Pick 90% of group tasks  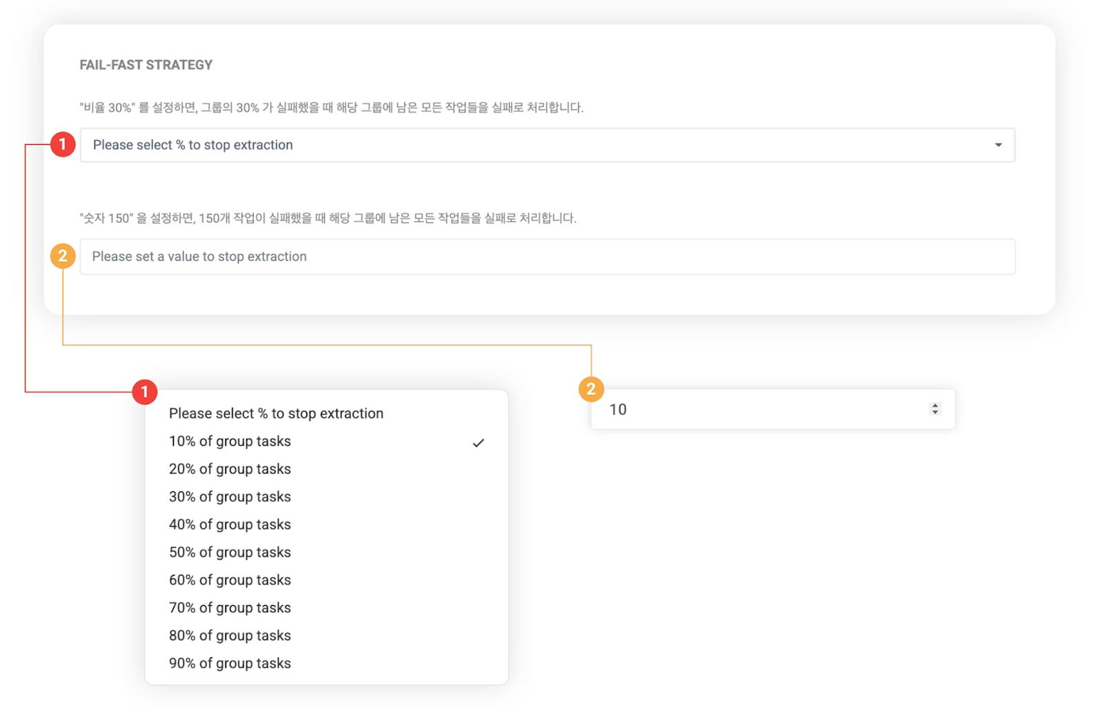point(230,663)
